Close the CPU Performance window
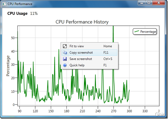This screenshot has height=119, width=168. point(159,3)
